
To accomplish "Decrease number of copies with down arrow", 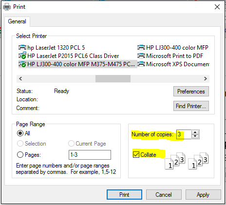I will [x=195, y=136].
